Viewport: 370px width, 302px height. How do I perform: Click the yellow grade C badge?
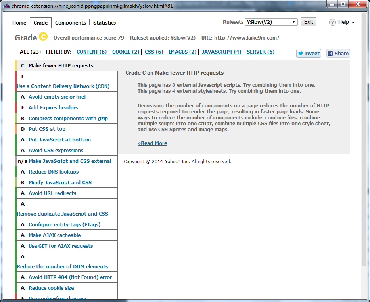click(43, 36)
